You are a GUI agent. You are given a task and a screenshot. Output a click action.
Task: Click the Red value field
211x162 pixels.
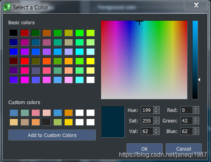point(187,110)
